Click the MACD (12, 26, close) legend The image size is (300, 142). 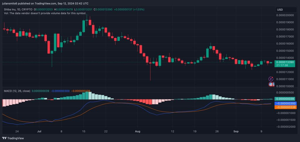[17, 91]
